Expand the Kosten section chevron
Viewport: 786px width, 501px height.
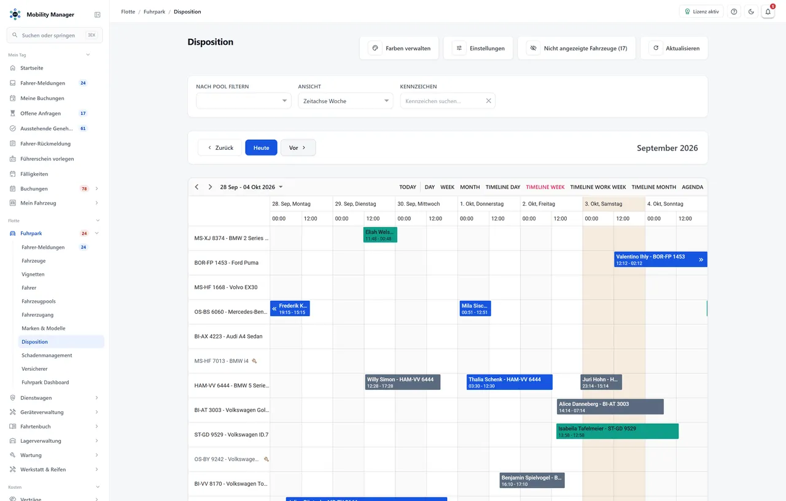click(x=97, y=487)
